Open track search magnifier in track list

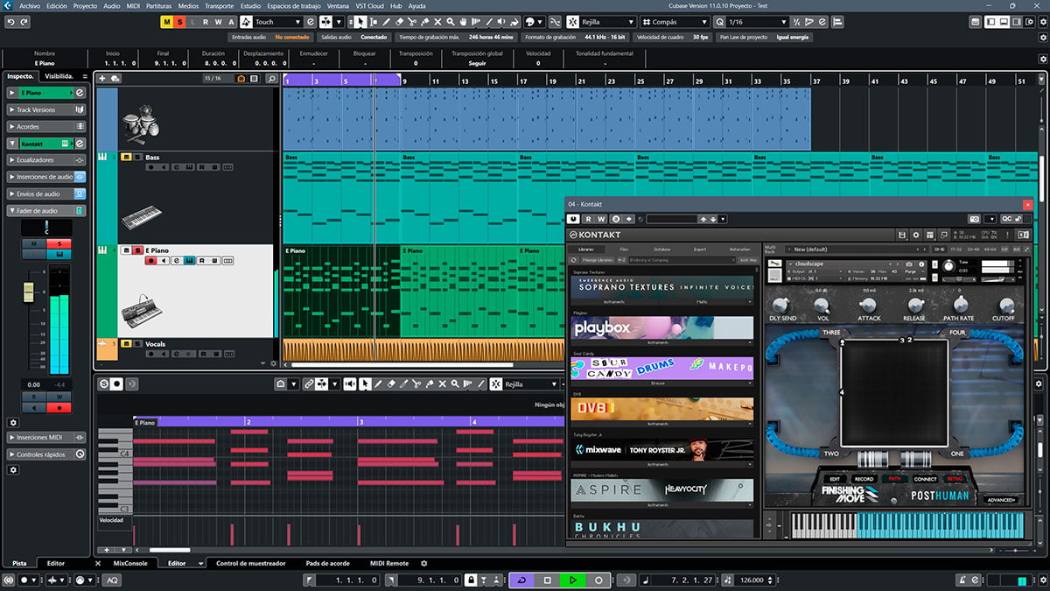272,79
